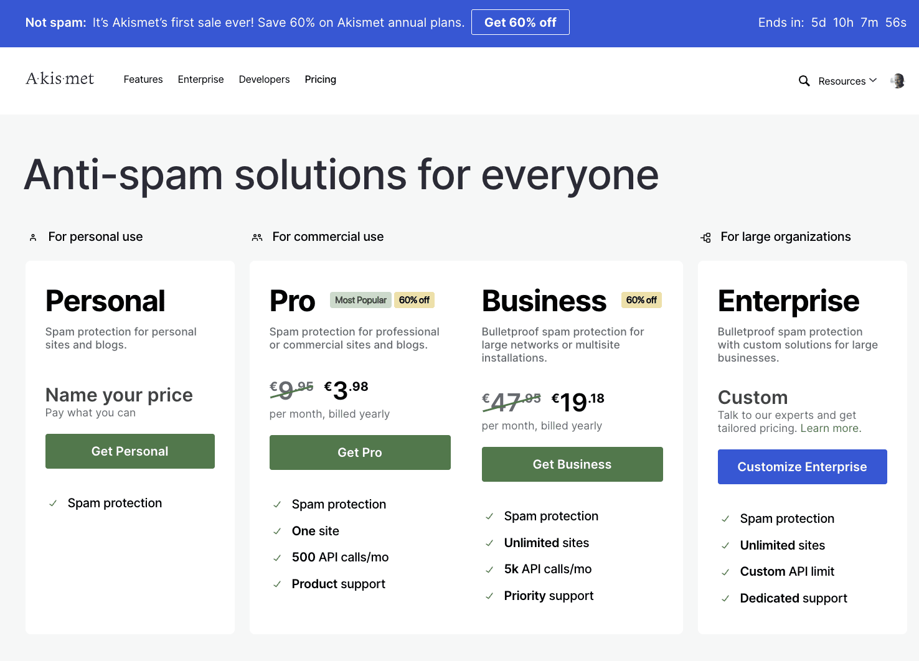This screenshot has height=661, width=919.
Task: Open the user avatar profile menu
Action: (x=897, y=81)
